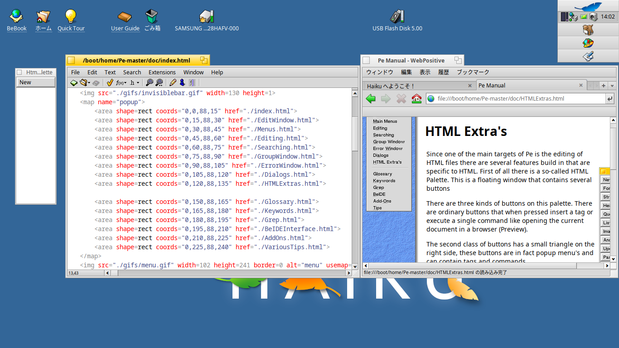This screenshot has width=619, height=348.
Task: Click the orange checkmark icon in Pe toolbar
Action: click(109, 82)
